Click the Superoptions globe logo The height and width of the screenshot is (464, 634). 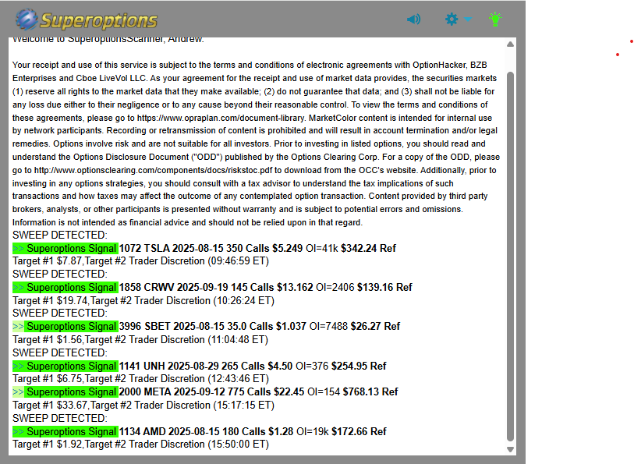(27, 19)
